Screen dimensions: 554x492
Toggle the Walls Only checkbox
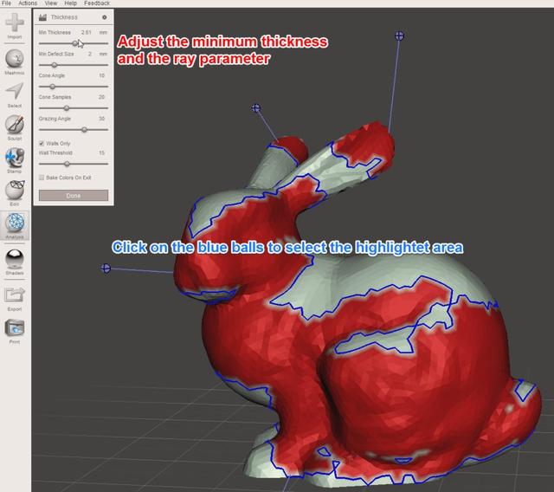(x=42, y=143)
